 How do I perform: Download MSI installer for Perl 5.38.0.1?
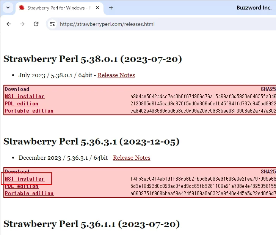pos(25,97)
